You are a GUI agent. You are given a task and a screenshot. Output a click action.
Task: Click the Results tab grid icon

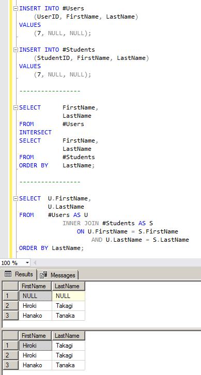click(x=8, y=274)
